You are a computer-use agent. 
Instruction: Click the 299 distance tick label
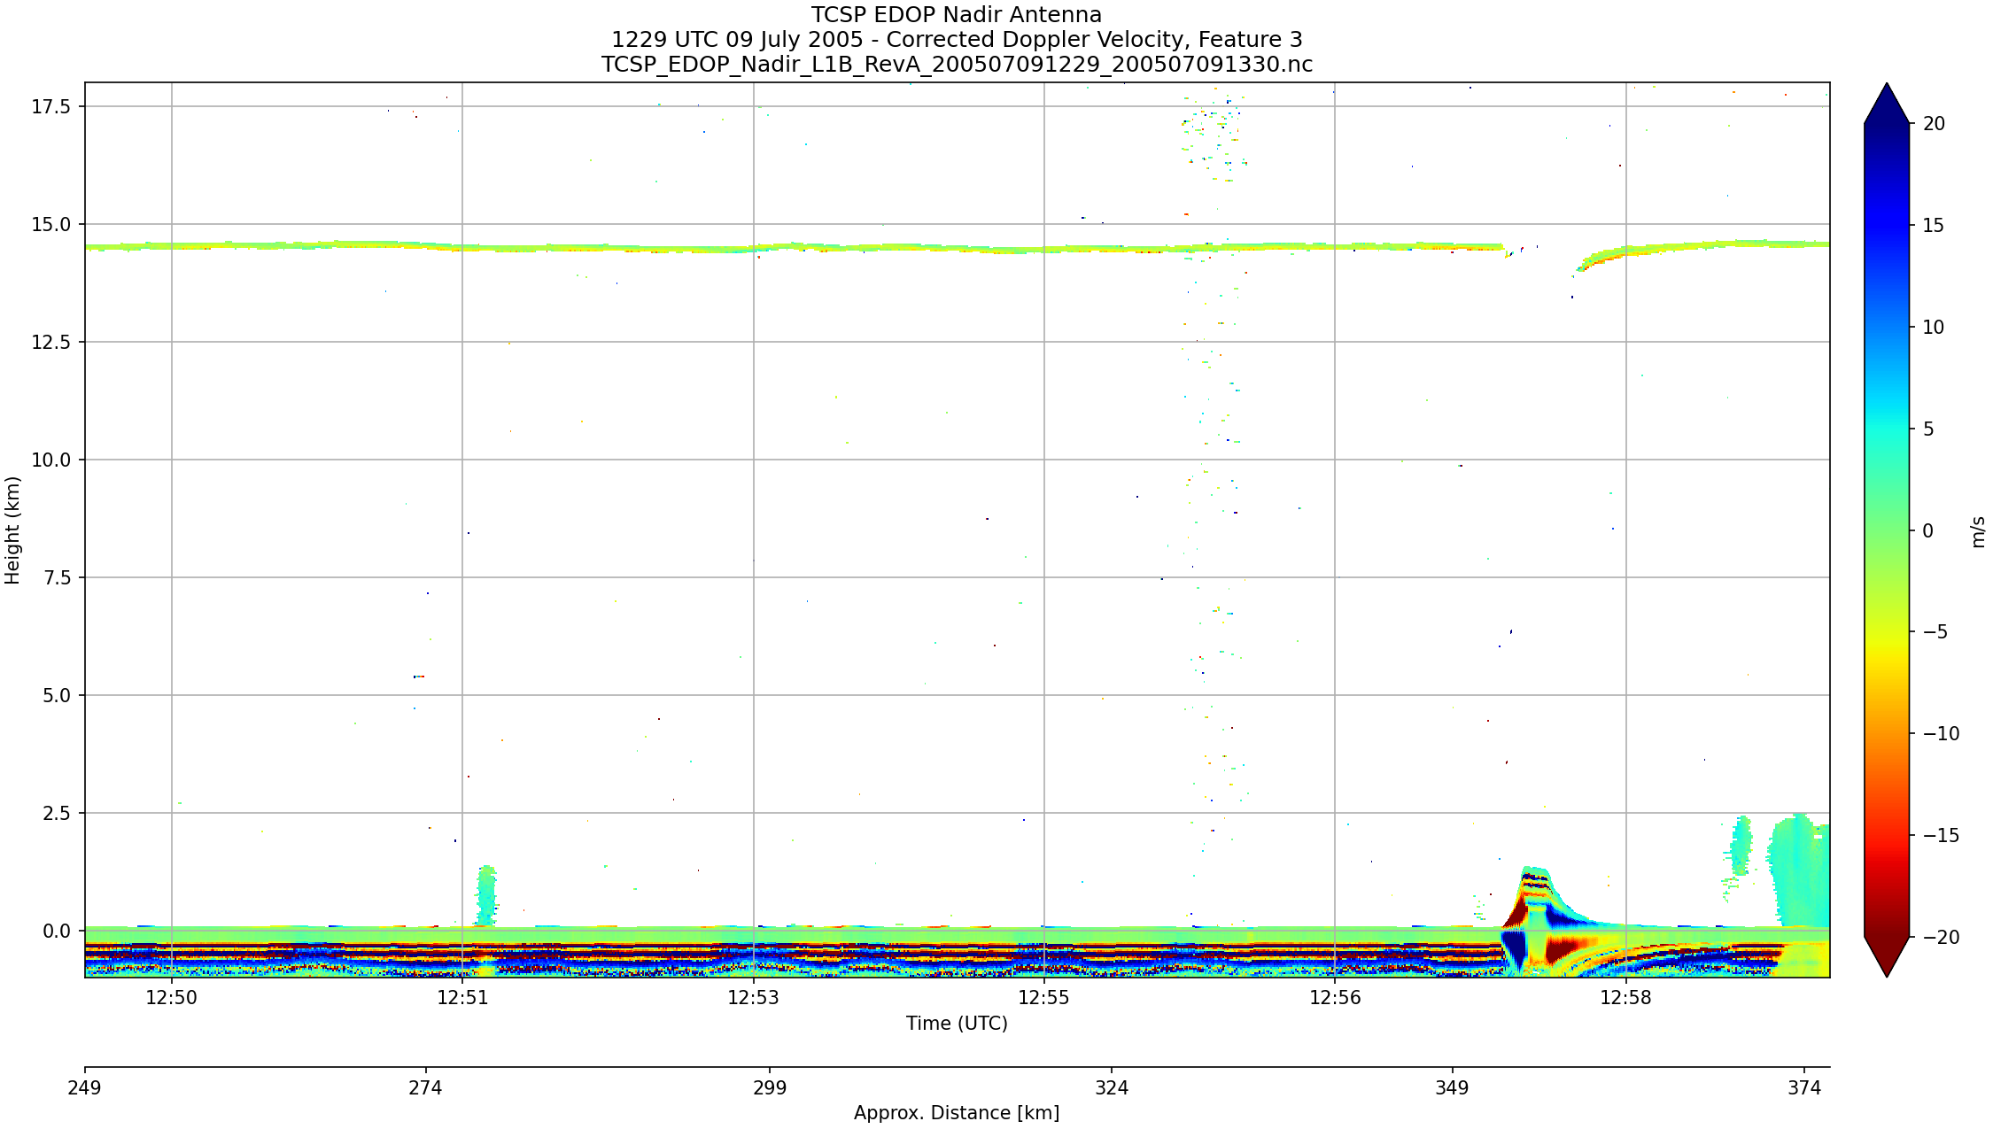pyautogui.click(x=769, y=1088)
